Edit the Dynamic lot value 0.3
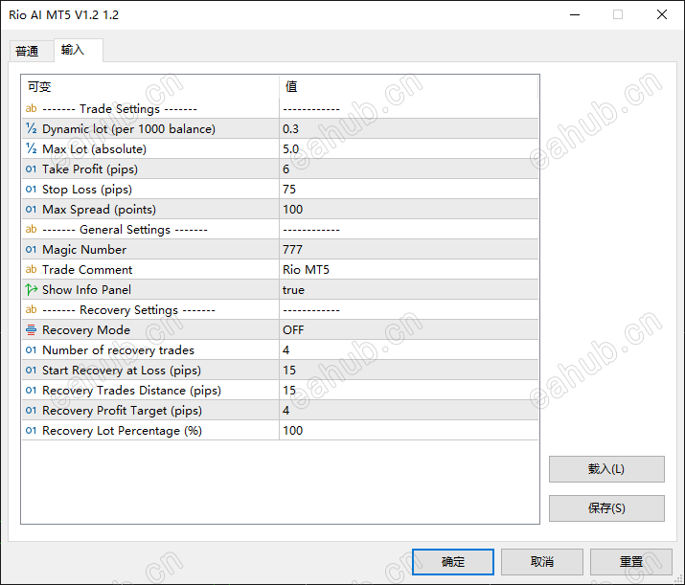The width and height of the screenshot is (685, 585). (408, 129)
